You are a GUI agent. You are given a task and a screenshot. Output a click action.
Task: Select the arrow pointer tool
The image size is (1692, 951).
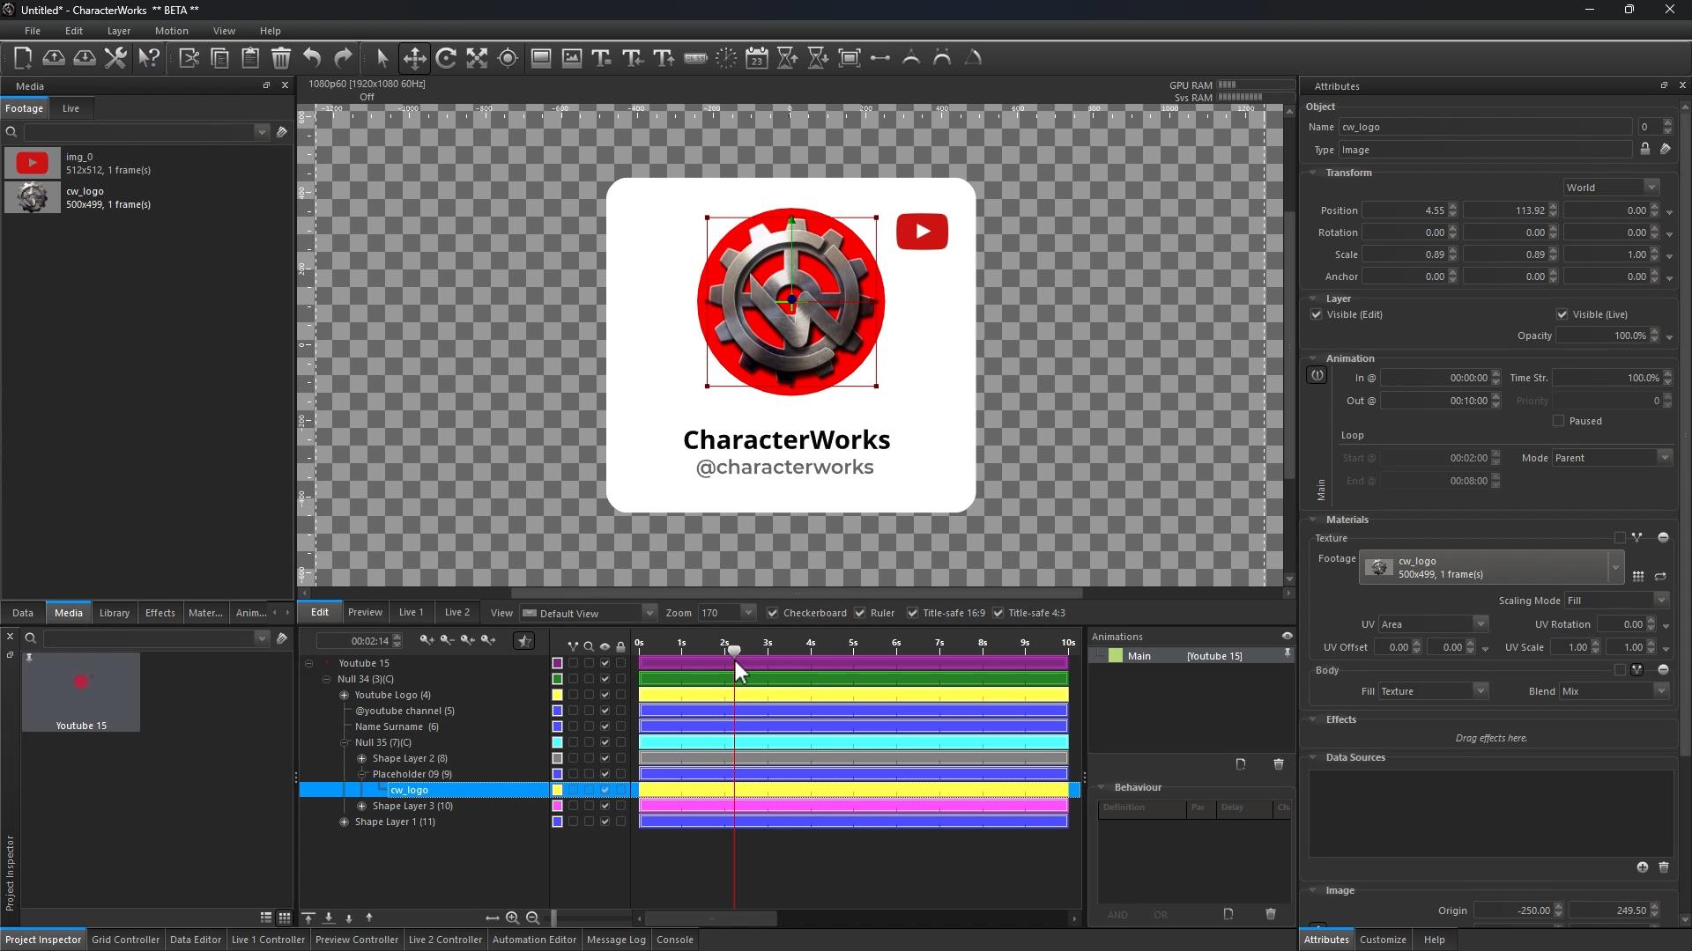pos(382,58)
